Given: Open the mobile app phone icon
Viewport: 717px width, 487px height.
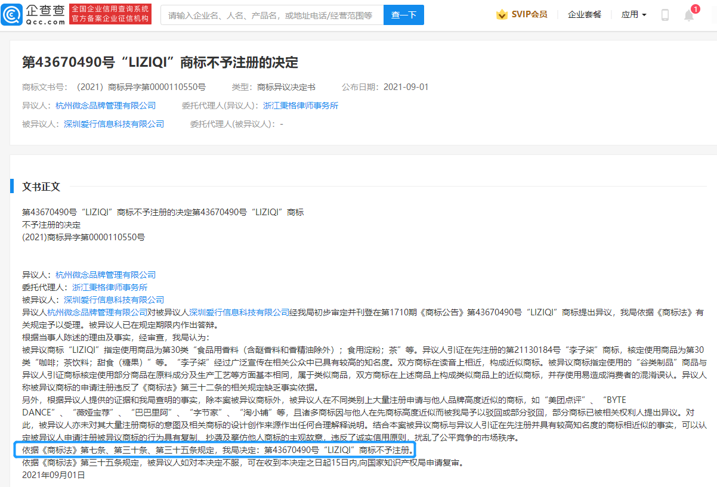Looking at the screenshot, I should (665, 14).
